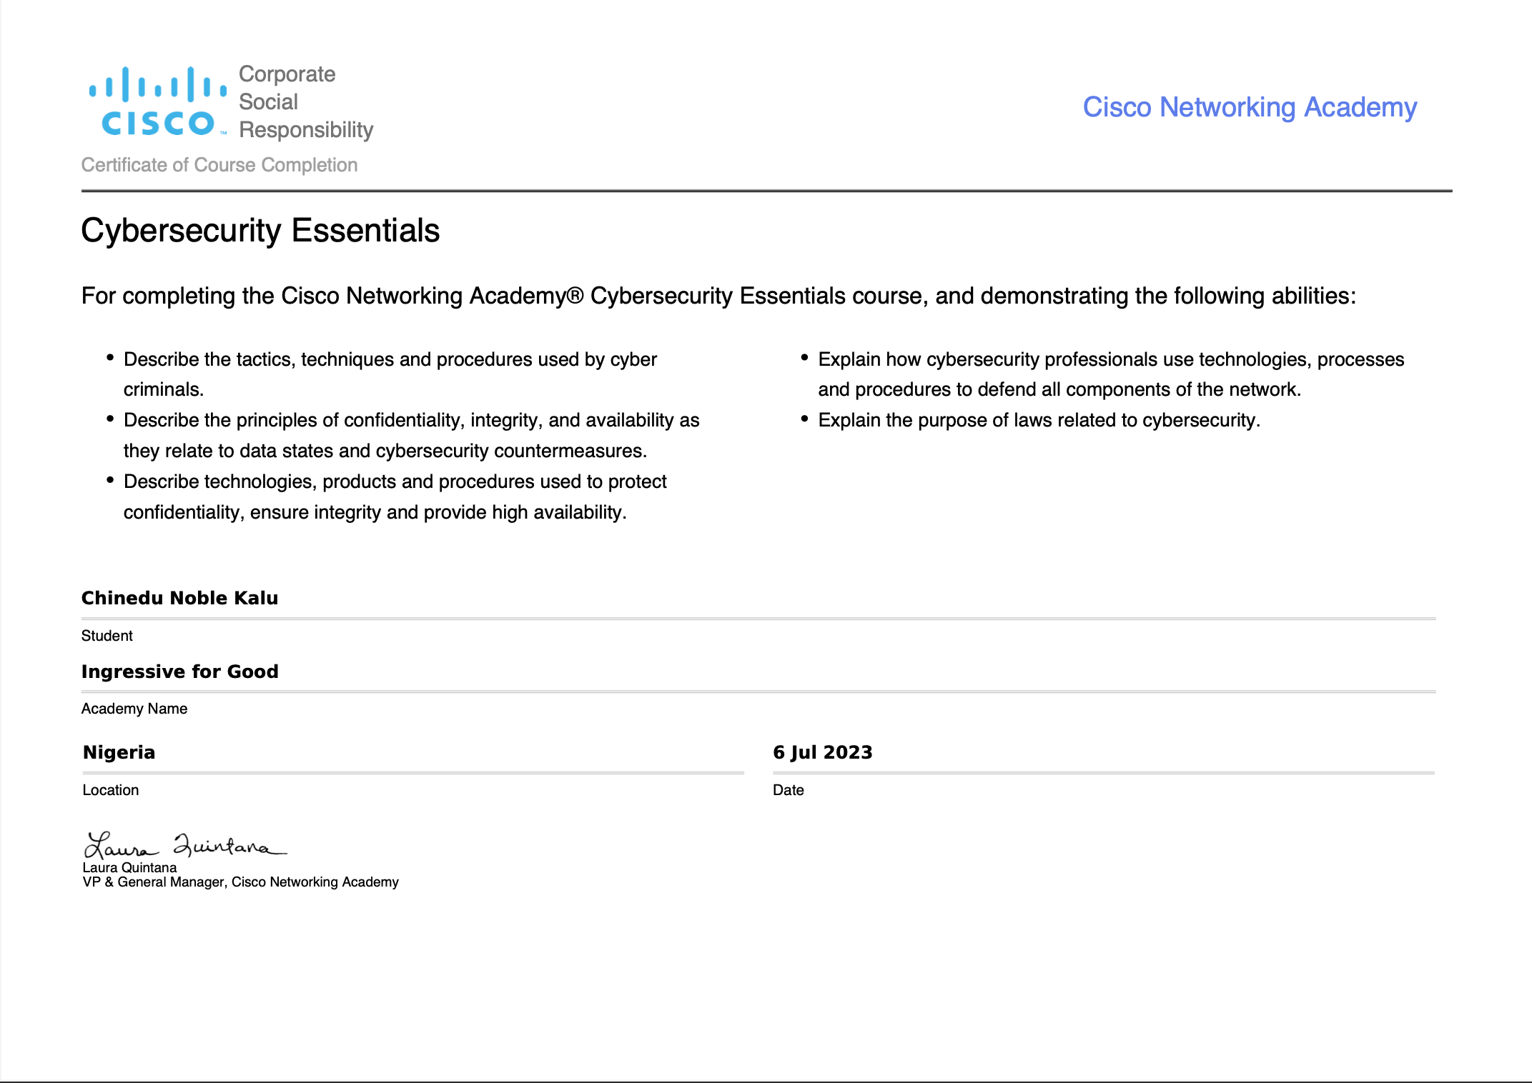Select the Certificate of Course Completion subtitle
The image size is (1532, 1083).
pyautogui.click(x=219, y=165)
